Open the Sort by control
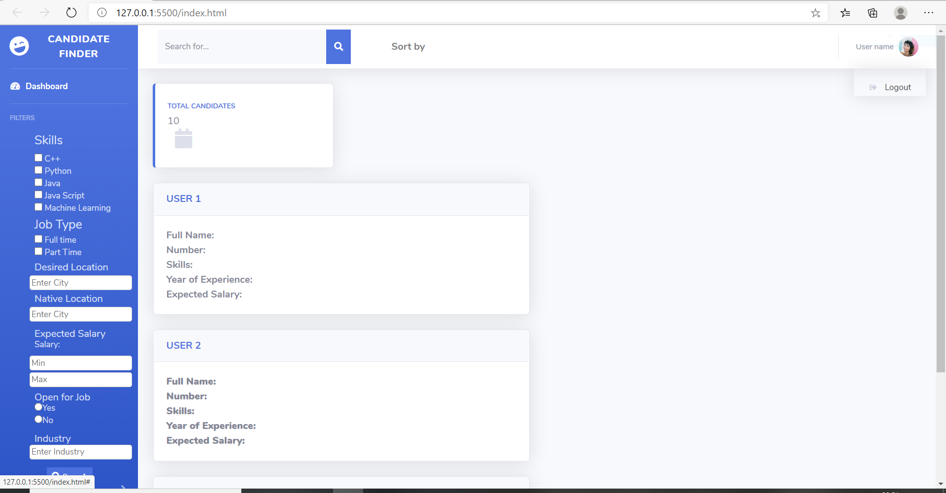This screenshot has width=946, height=493. pyautogui.click(x=408, y=46)
